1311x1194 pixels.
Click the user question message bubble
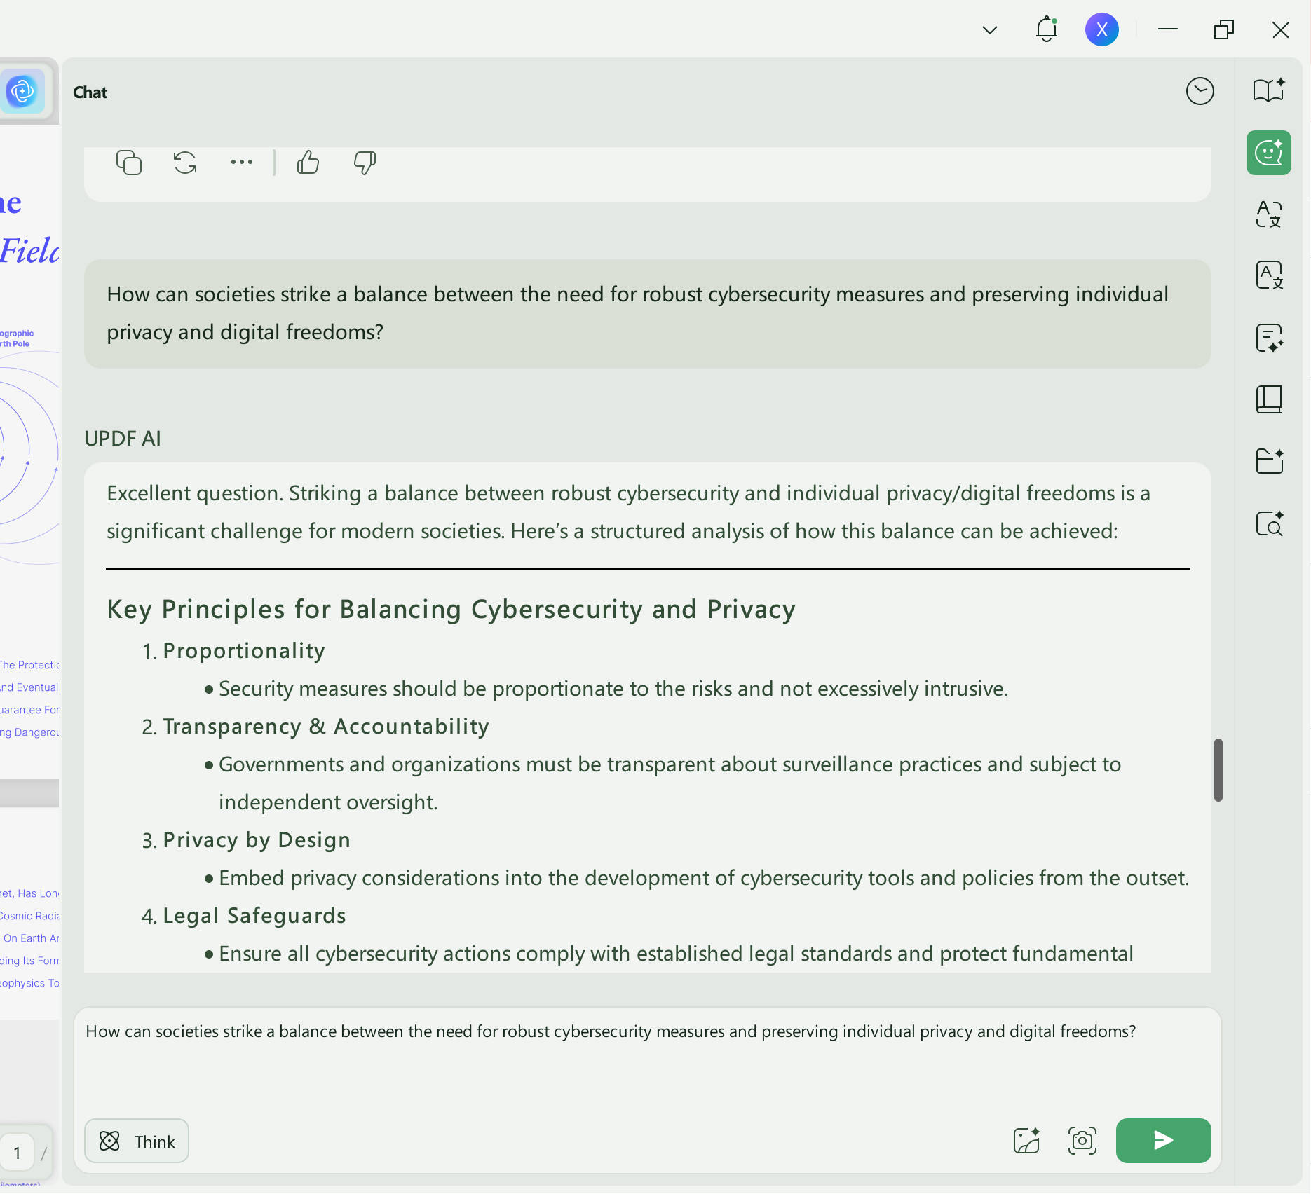[648, 313]
